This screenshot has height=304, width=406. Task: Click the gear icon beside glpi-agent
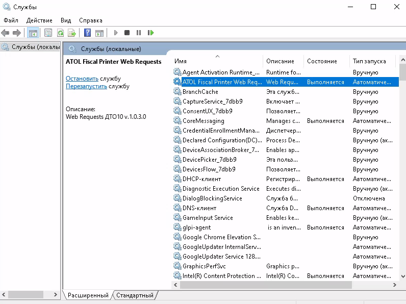(177, 227)
